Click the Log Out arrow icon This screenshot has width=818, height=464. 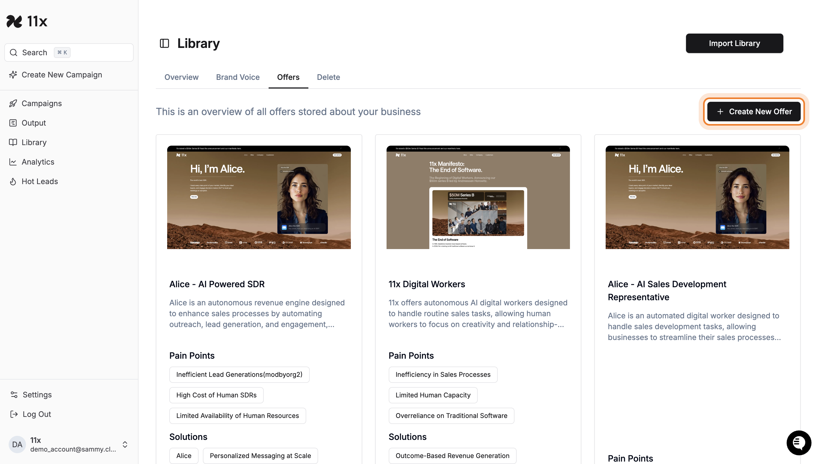point(14,414)
